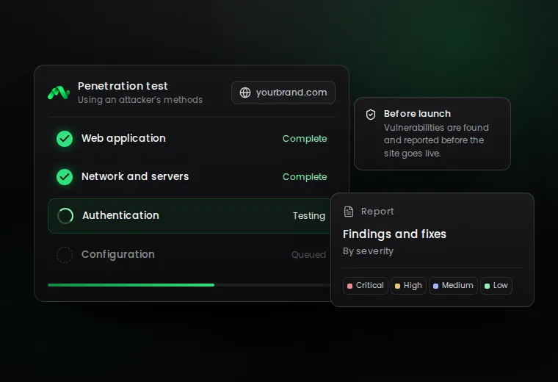The image size is (558, 382).
Task: Click the spinner icon beside Authentication
Action: (x=65, y=216)
